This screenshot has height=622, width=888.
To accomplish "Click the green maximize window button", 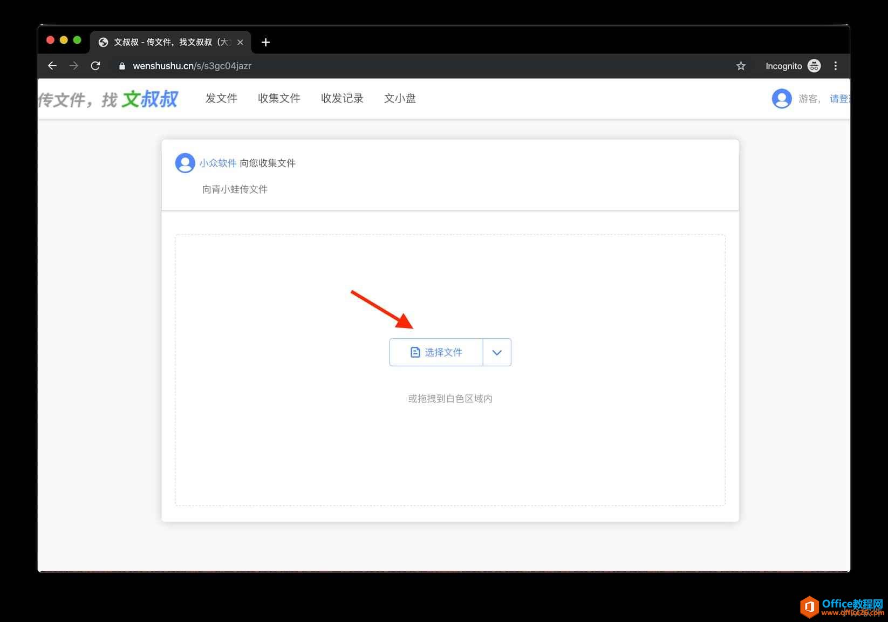I will pyautogui.click(x=77, y=40).
